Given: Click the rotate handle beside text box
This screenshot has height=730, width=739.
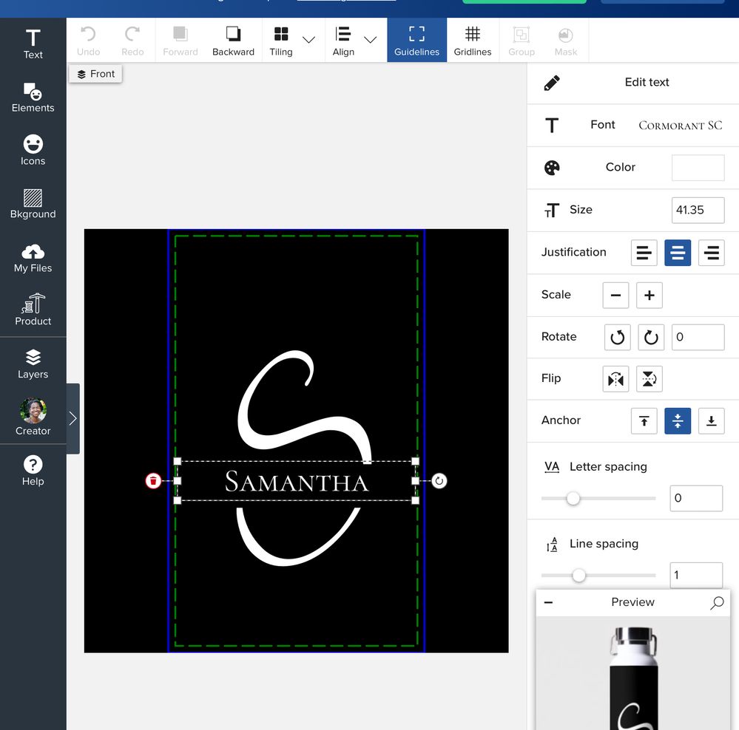Looking at the screenshot, I should coord(439,481).
